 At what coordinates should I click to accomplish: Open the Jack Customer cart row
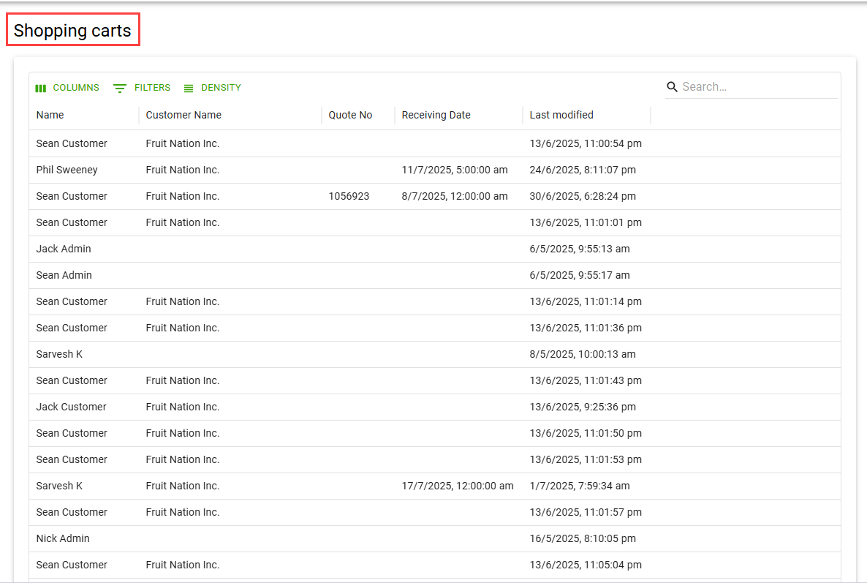[x=71, y=407]
